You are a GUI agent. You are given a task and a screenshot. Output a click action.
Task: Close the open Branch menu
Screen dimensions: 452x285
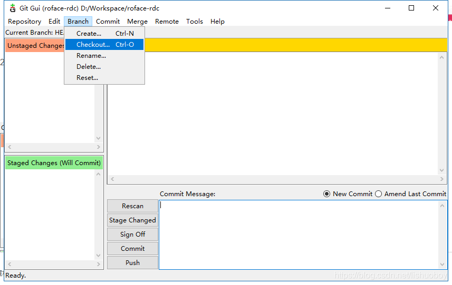(78, 22)
